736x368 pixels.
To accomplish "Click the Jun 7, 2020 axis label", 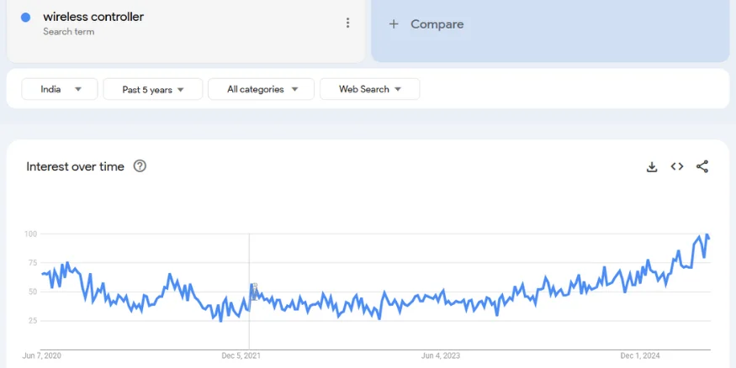I will (42, 355).
